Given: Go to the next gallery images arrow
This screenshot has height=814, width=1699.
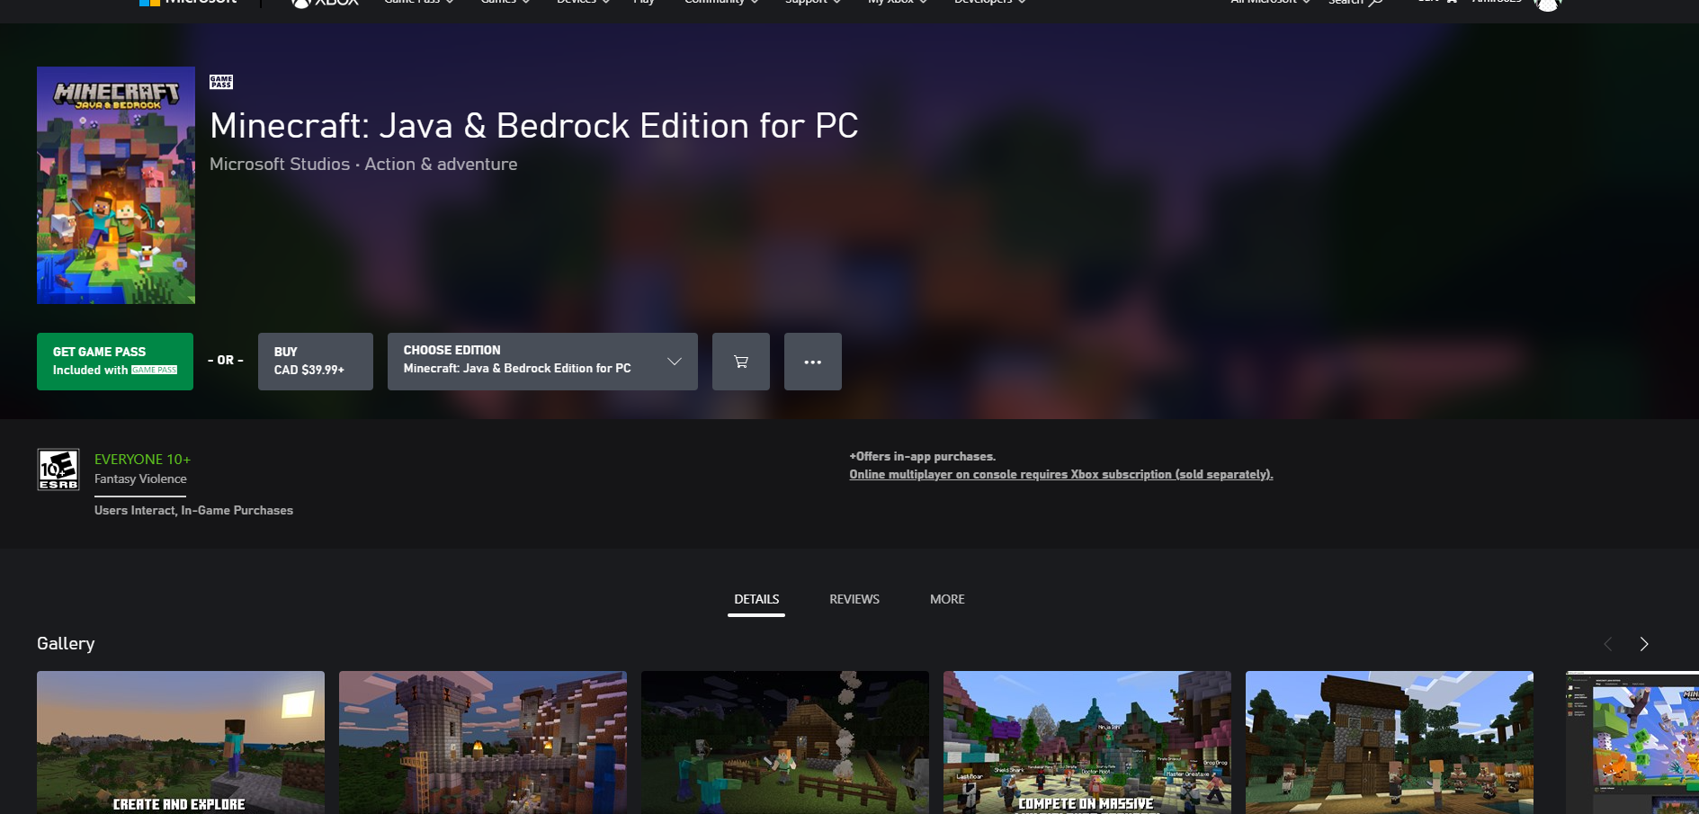Looking at the screenshot, I should (x=1644, y=644).
